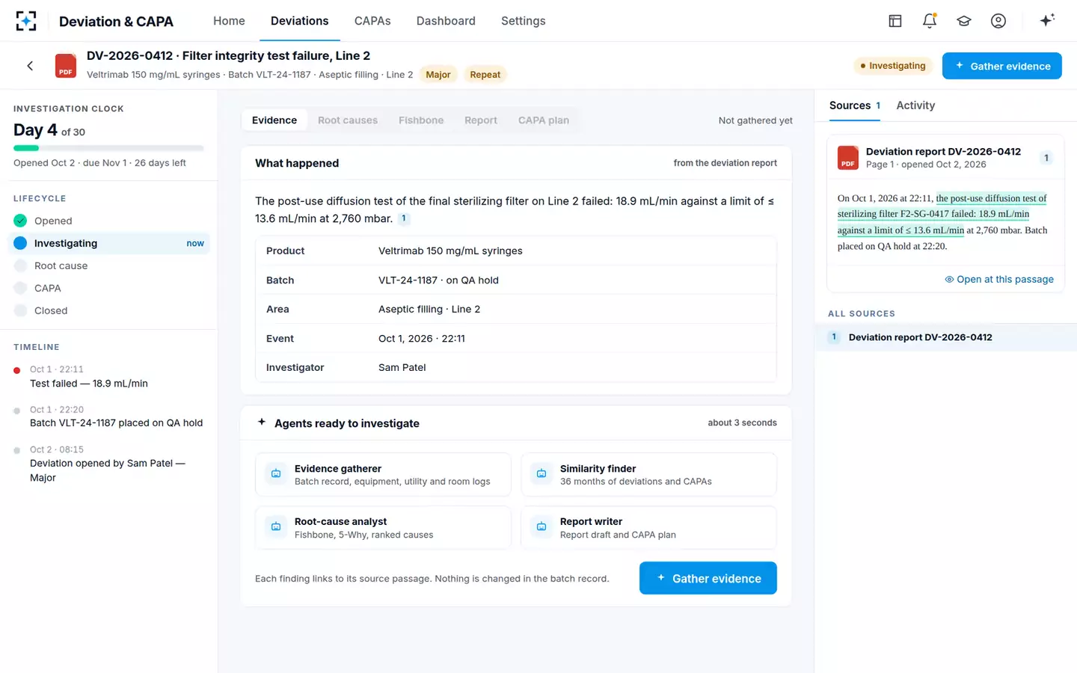Click the Report writer agent icon

click(541, 526)
